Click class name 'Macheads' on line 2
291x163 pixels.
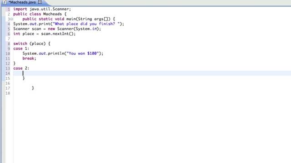(x=52, y=14)
